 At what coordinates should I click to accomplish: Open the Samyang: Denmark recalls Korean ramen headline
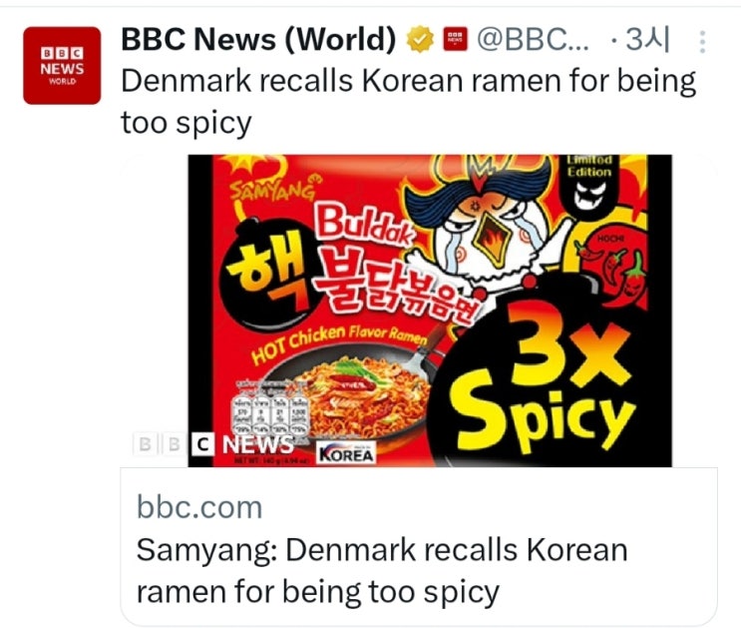tap(382, 571)
